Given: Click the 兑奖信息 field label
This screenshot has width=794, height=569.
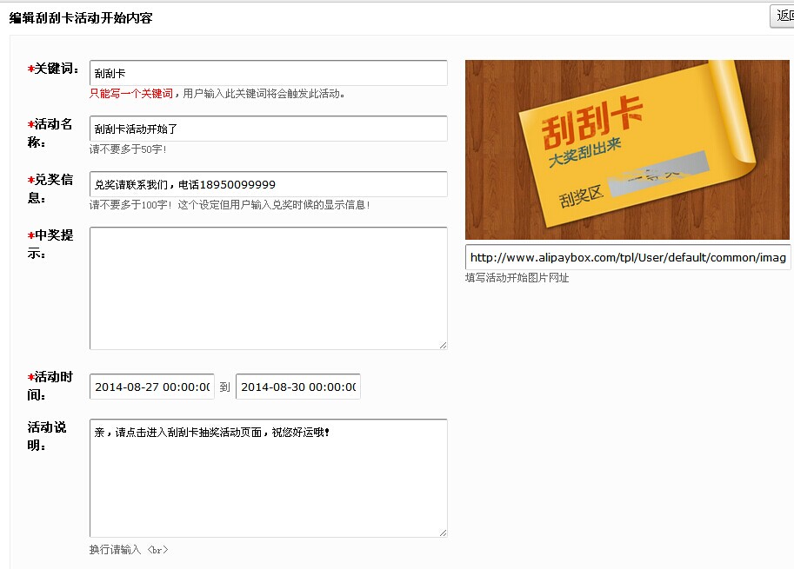Looking at the screenshot, I should tap(50, 189).
